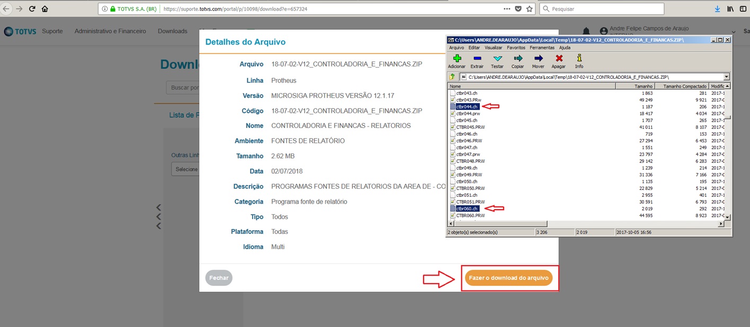
Task: Click top left chevron beside dialog
Action: [158, 207]
